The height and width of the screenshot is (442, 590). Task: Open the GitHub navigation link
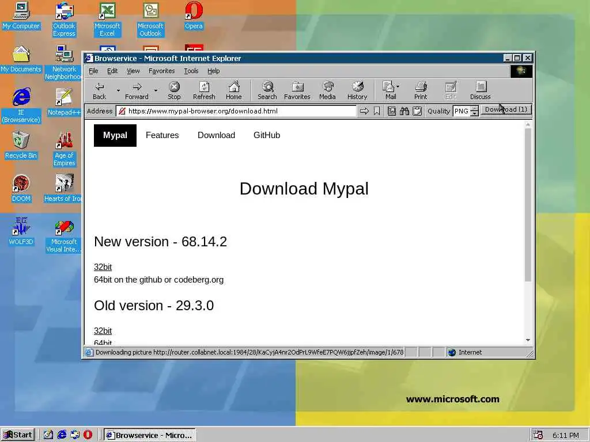(267, 135)
